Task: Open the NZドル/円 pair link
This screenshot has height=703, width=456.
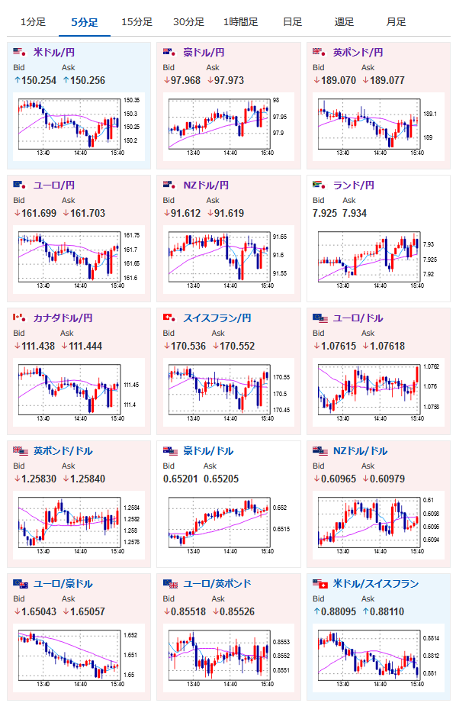Action: point(206,185)
